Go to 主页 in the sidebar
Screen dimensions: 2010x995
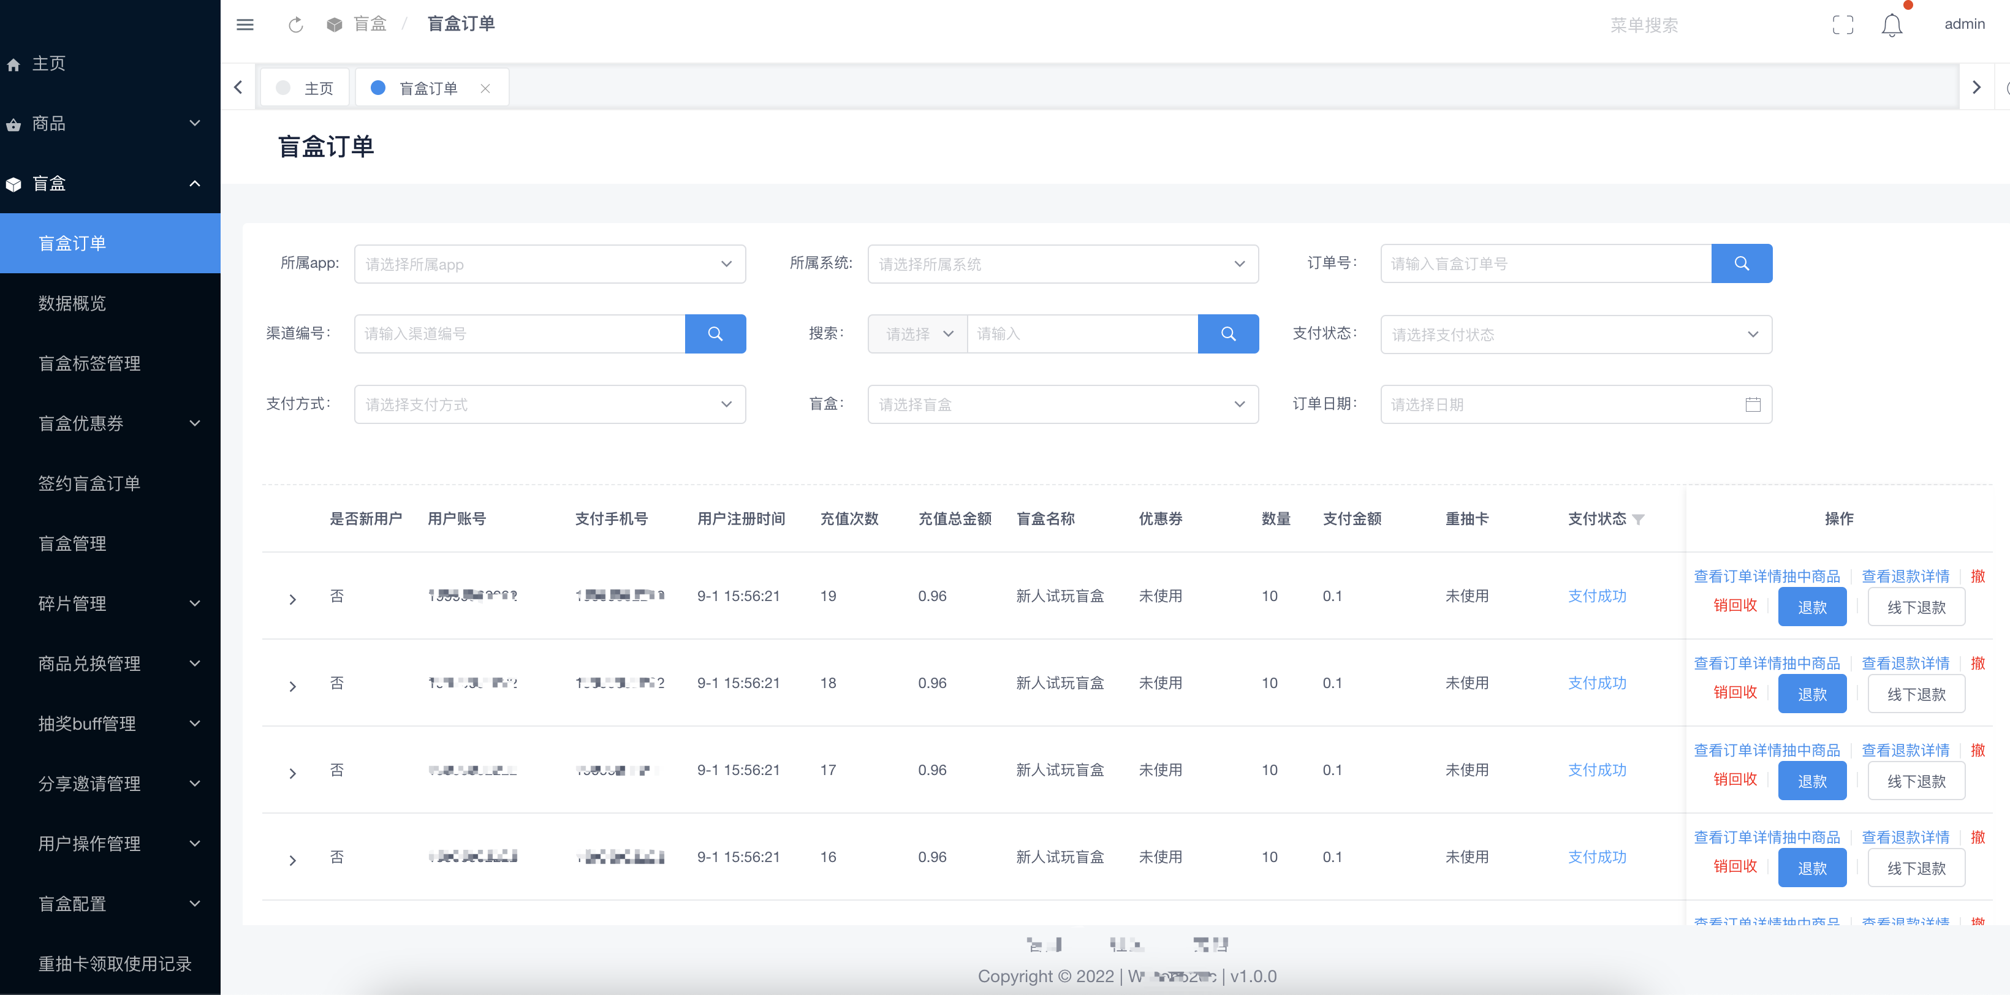click(110, 63)
